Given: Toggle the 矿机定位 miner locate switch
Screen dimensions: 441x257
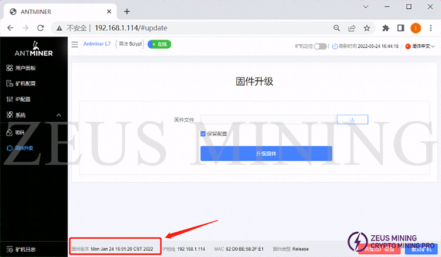Looking at the screenshot, I should 320,46.
